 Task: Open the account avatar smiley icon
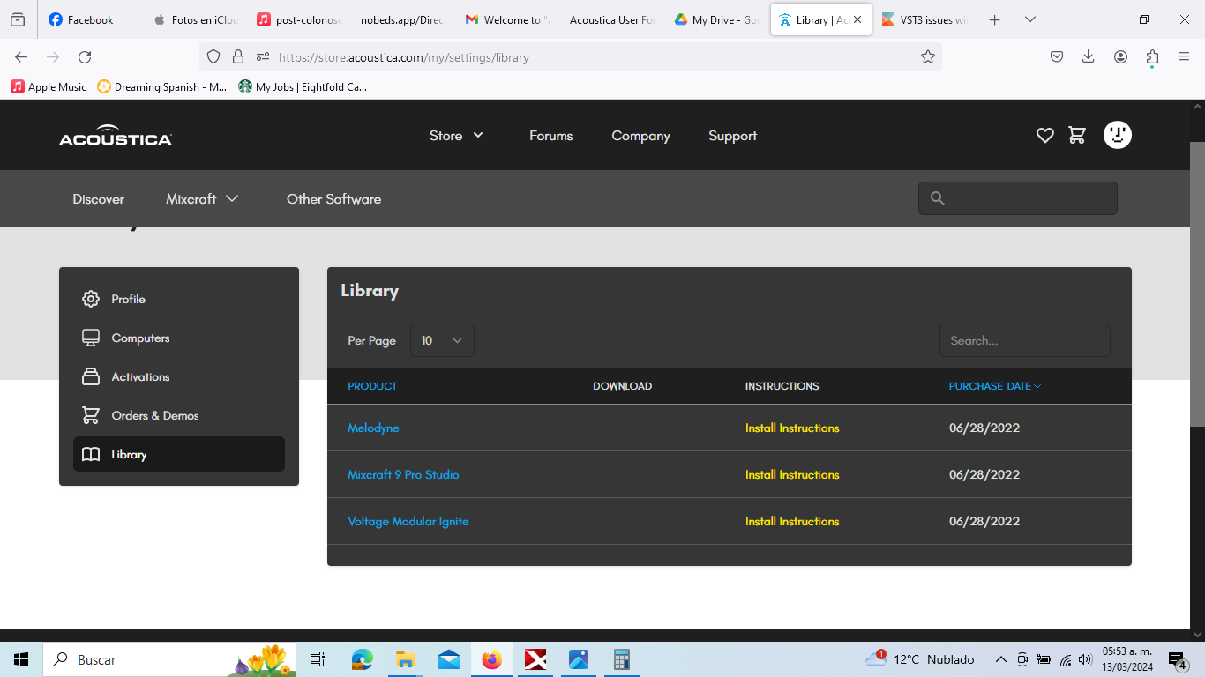point(1118,135)
